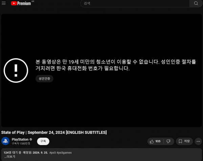This screenshot has width=203, height=161.
Task: Click the #ps5 hashtag link
Action: click(53, 153)
